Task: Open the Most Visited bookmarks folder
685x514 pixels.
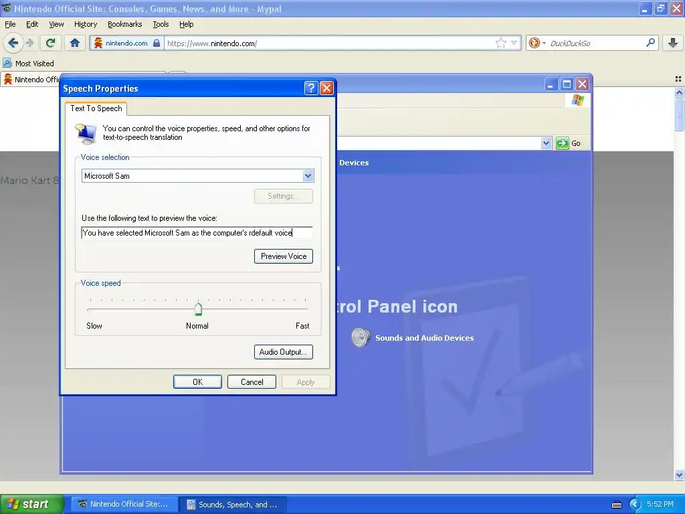Action: [x=28, y=64]
